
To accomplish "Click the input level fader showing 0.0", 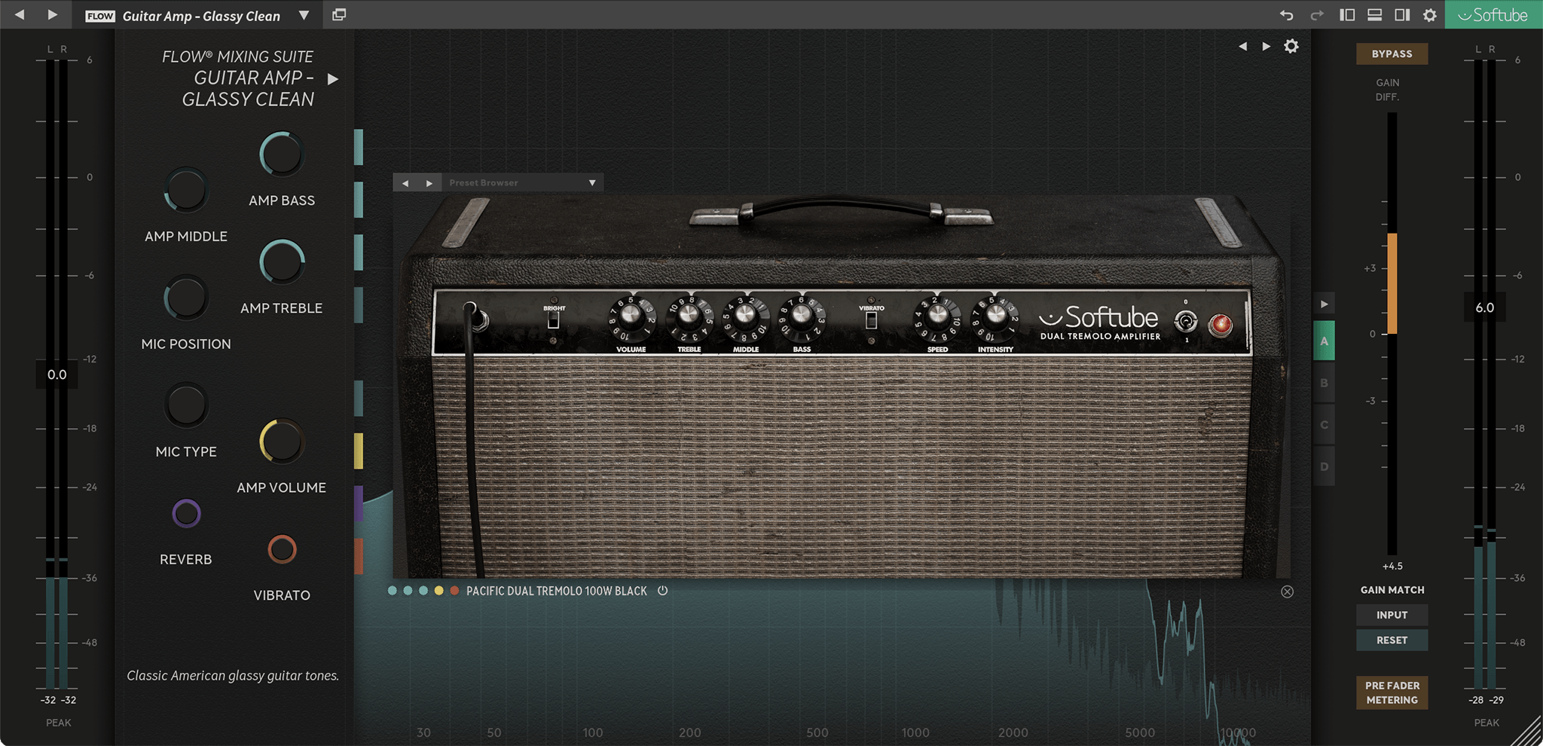I will pos(57,375).
